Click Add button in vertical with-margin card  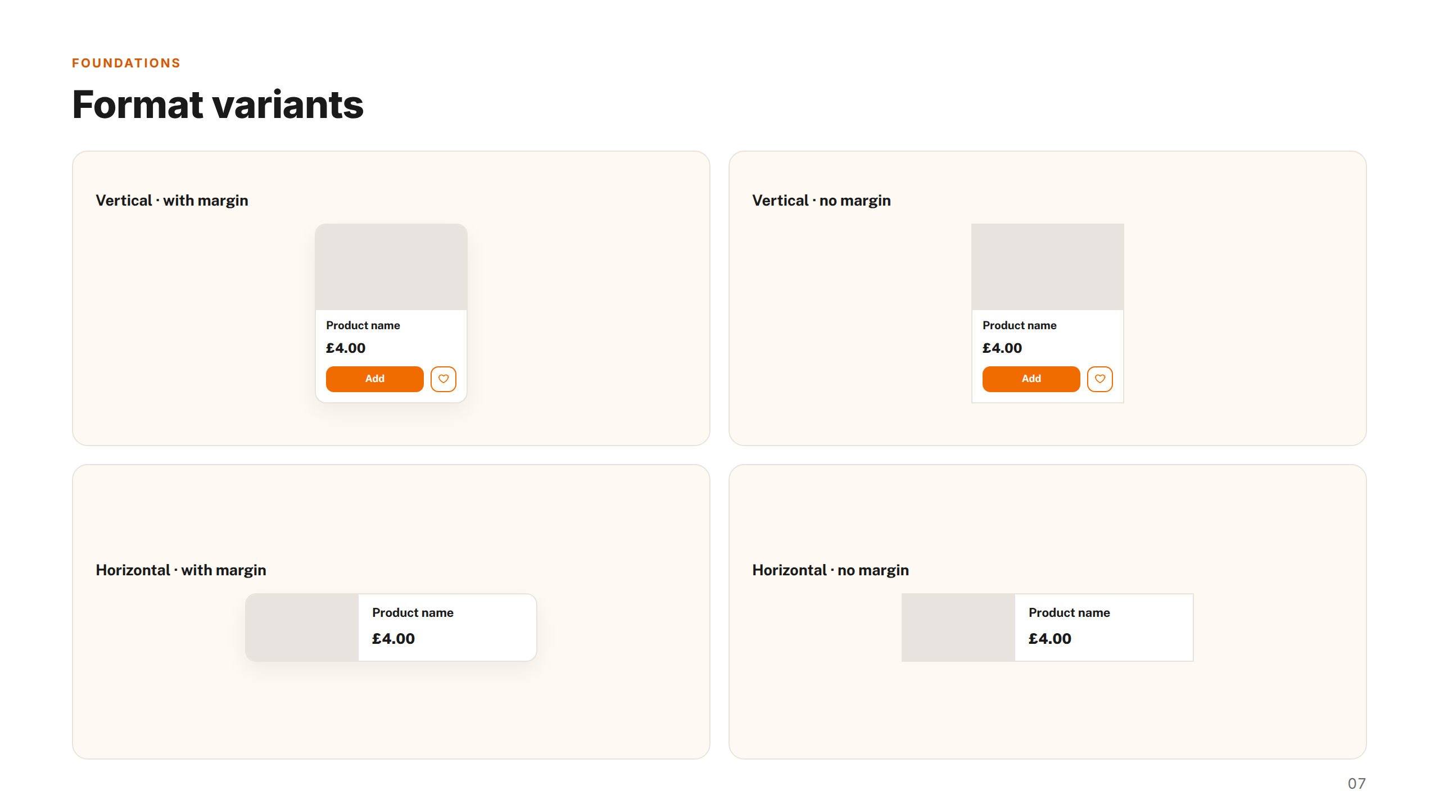(x=375, y=379)
